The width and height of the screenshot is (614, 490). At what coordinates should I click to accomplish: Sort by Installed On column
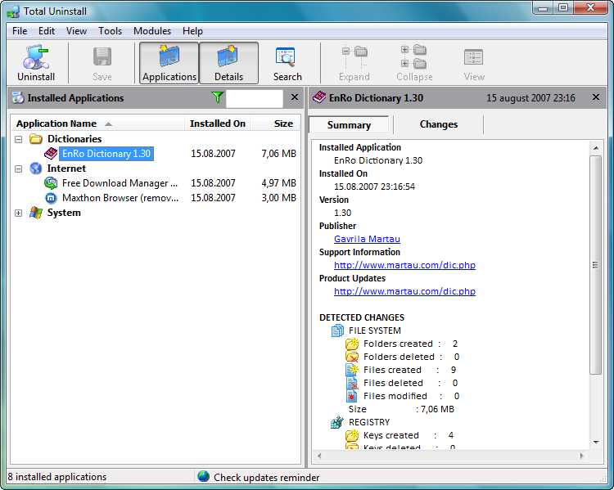coord(217,124)
